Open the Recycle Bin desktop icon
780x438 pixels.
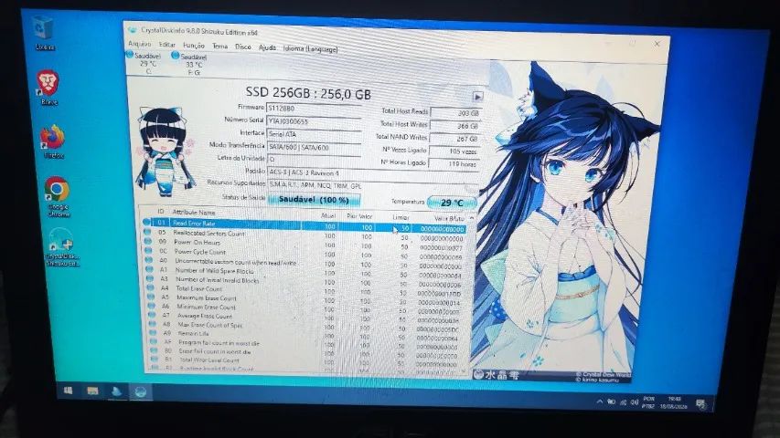tap(44, 32)
